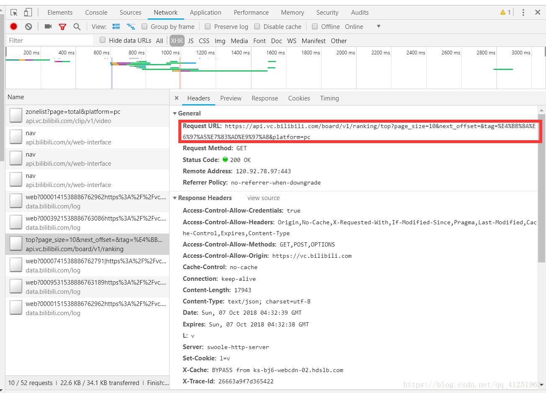Image resolution: width=546 pixels, height=393 pixels.
Task: Close the DevTools panel
Action: tap(538, 13)
